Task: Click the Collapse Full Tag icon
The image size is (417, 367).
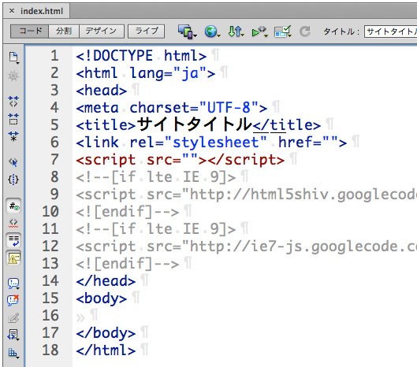Action: coord(13,102)
